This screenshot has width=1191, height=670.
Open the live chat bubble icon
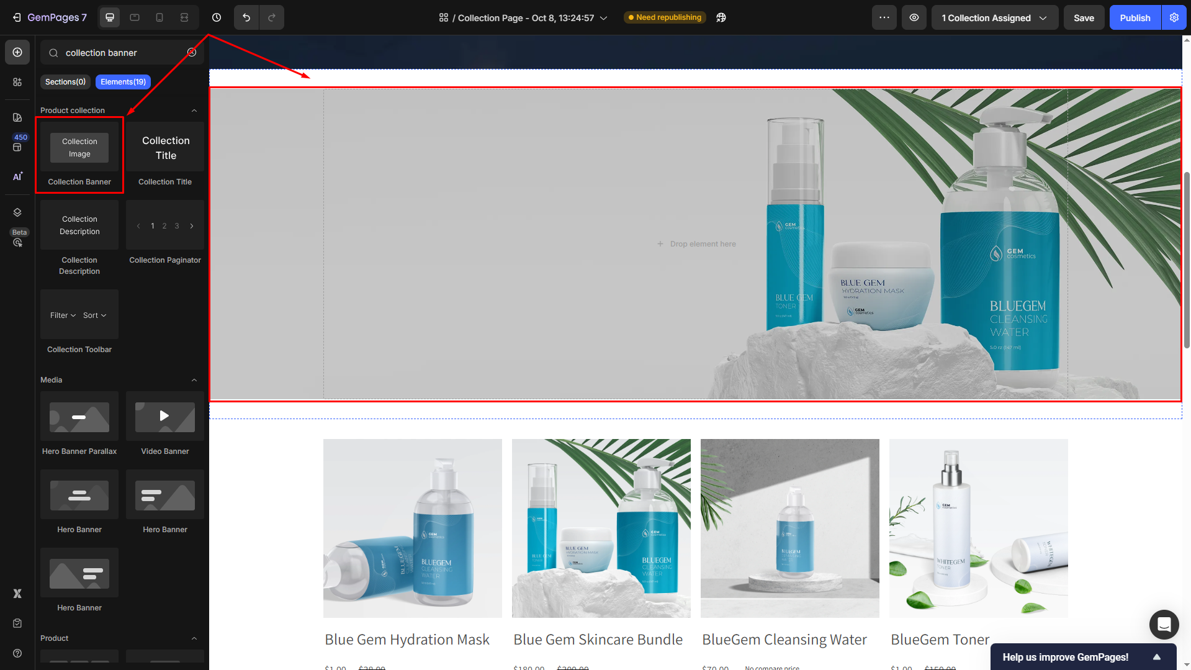pos(1164,625)
